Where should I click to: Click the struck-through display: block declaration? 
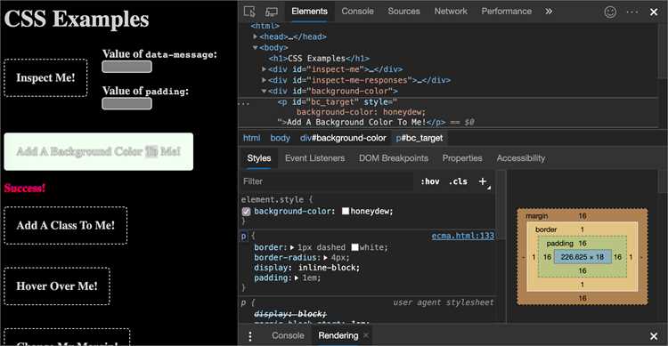pyautogui.click(x=290, y=314)
